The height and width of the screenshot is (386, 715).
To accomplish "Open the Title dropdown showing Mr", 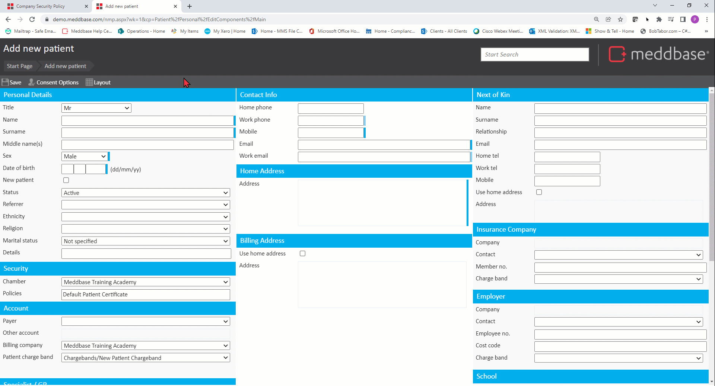I will [x=96, y=108].
